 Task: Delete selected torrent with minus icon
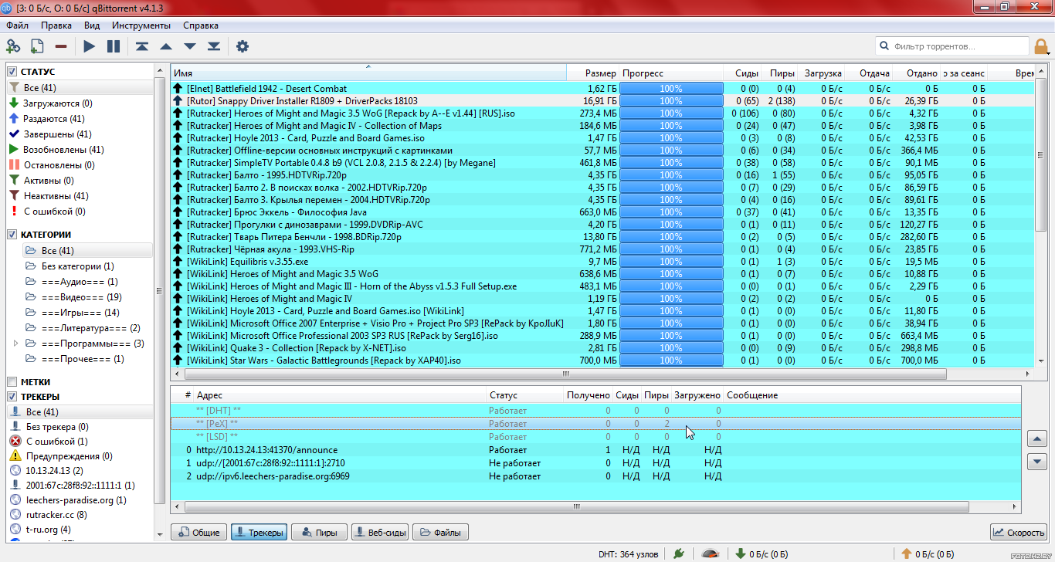point(61,46)
